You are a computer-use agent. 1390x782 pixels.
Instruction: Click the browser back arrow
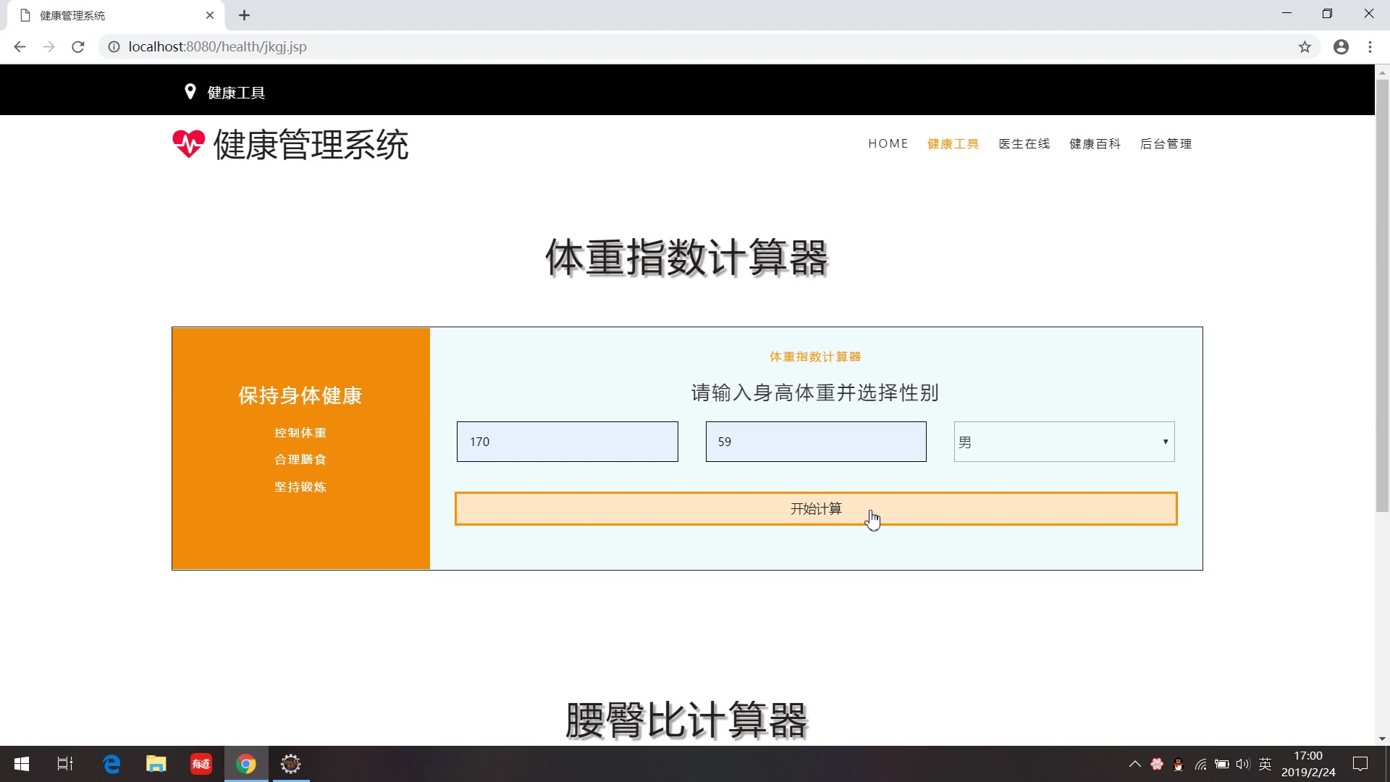(x=19, y=46)
